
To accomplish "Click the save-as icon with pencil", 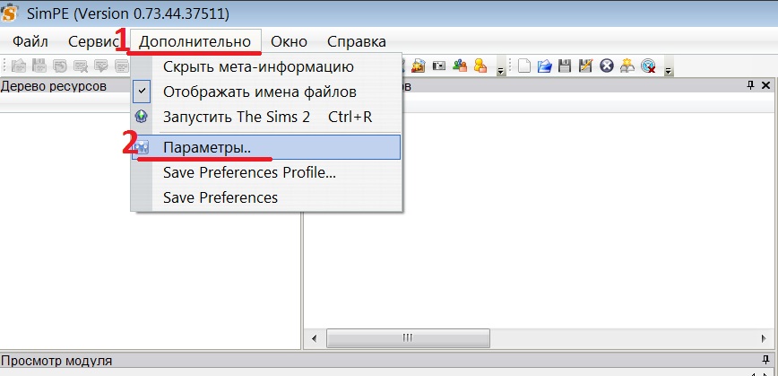I will 585,66.
